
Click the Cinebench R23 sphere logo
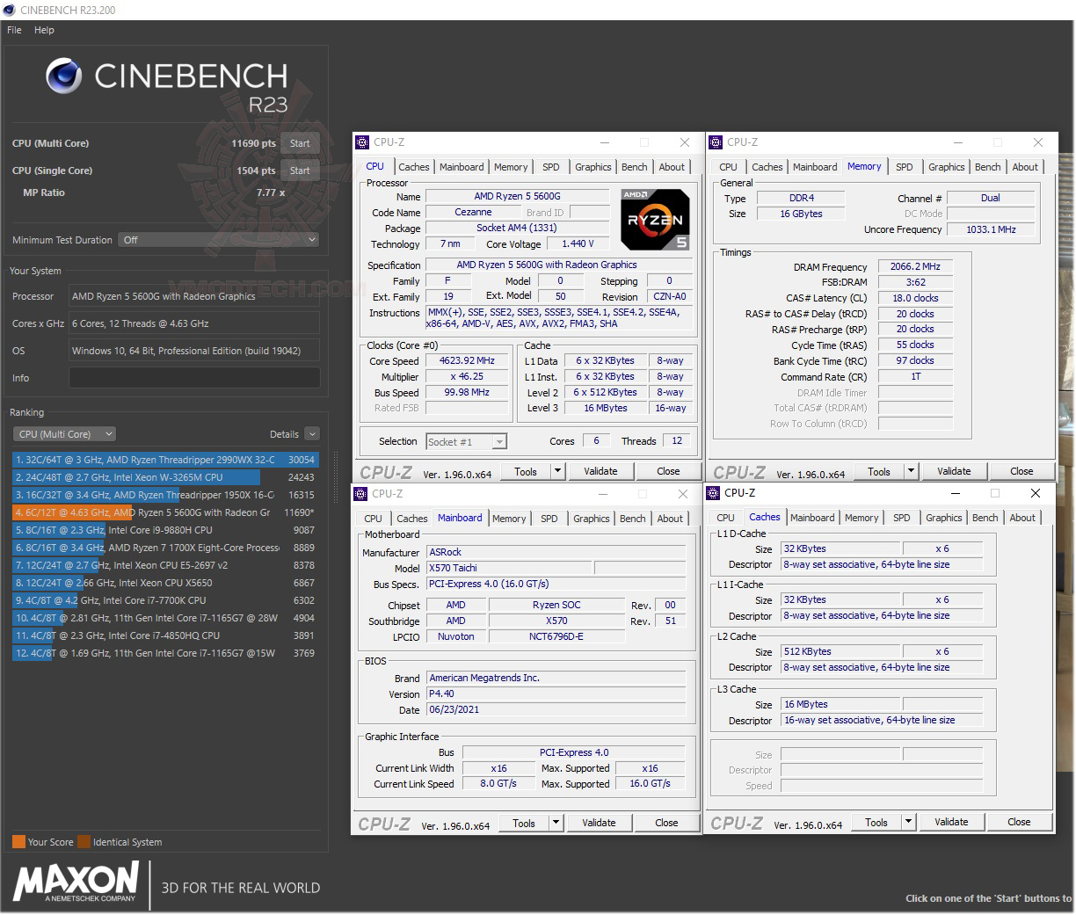pyautogui.click(x=63, y=76)
